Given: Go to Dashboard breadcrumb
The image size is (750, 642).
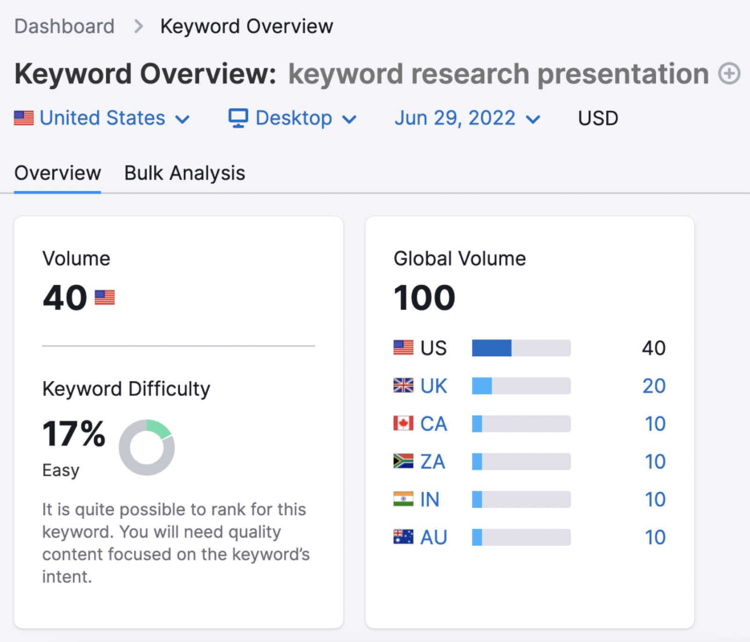Looking at the screenshot, I should pyautogui.click(x=64, y=26).
